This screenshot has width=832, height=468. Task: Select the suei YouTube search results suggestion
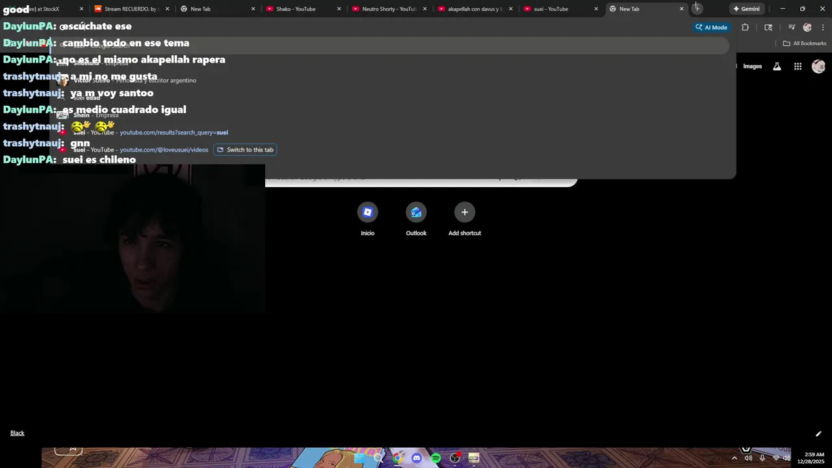tap(390, 133)
